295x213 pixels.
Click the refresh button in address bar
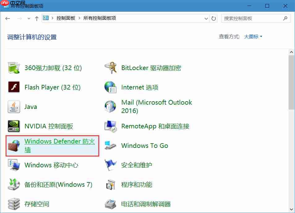[x=214, y=18]
